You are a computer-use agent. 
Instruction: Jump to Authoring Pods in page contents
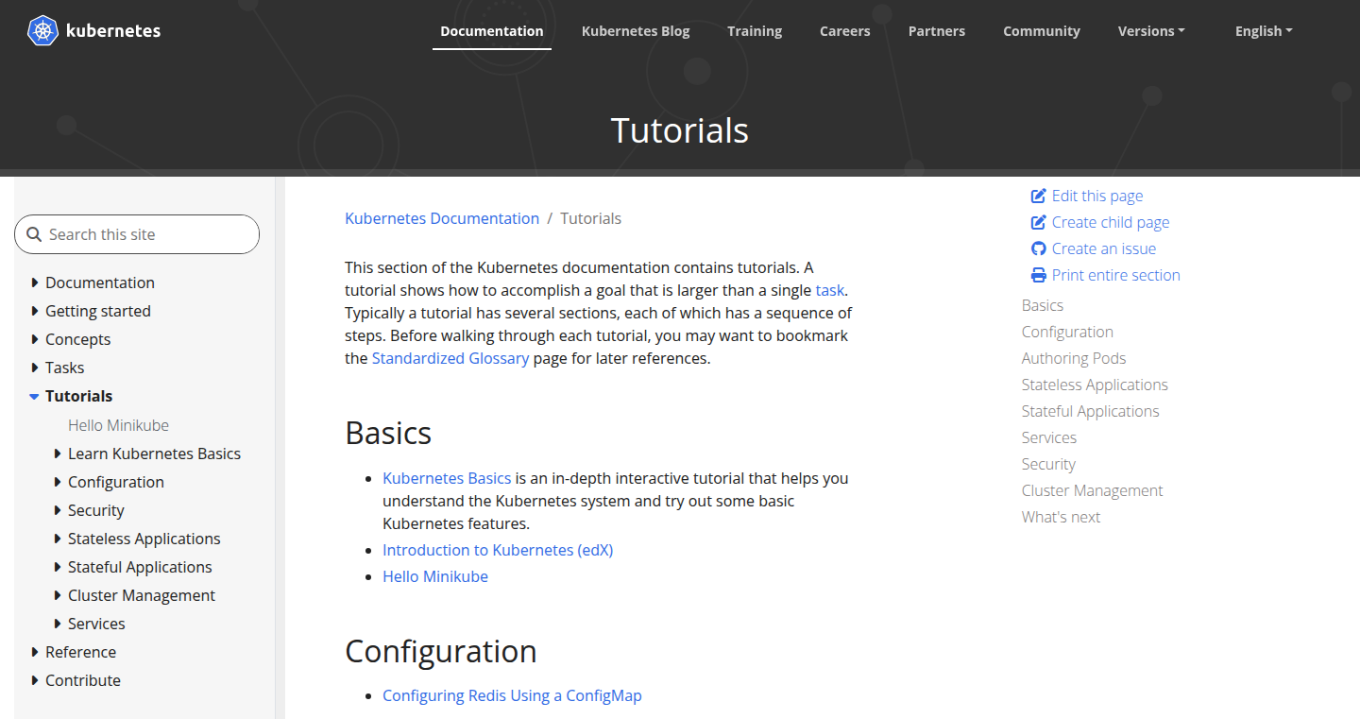[x=1074, y=358]
